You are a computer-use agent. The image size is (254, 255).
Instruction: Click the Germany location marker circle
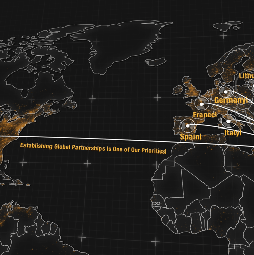pyautogui.click(x=226, y=92)
